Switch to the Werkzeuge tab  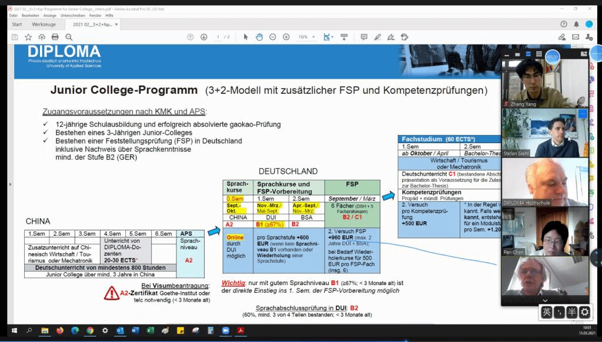[44, 25]
